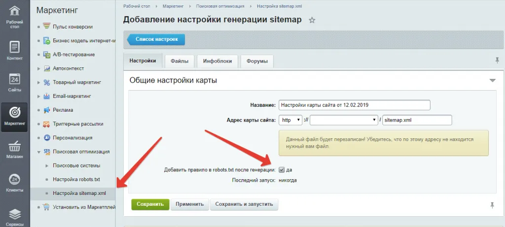
Task: Click the green Сохранить button
Action: click(x=150, y=204)
